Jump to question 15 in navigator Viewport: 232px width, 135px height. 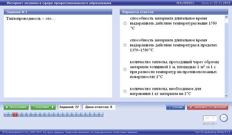point(70,115)
